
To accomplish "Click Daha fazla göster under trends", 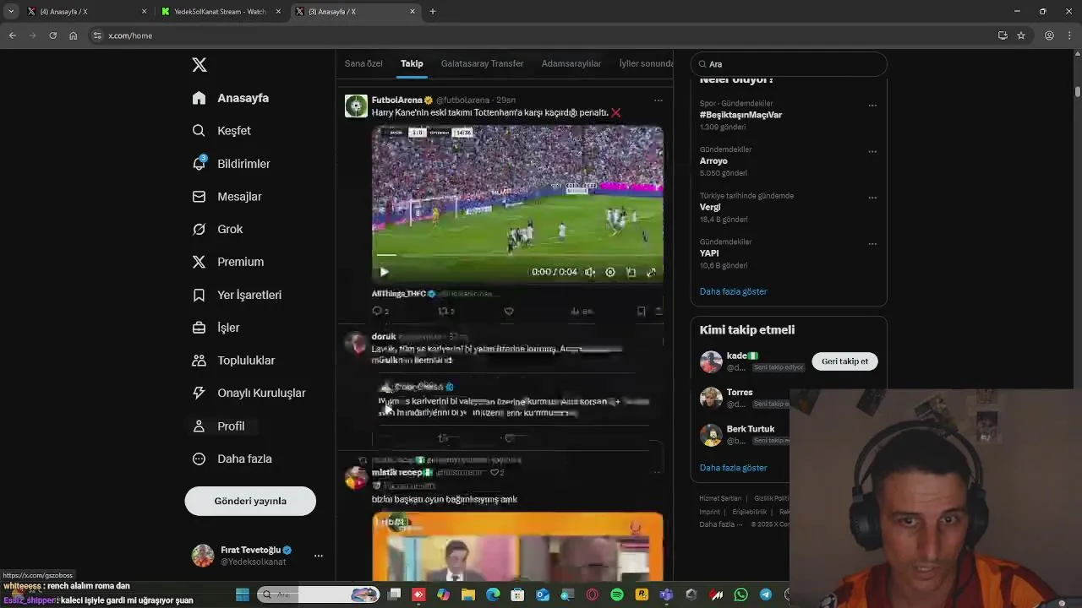I will pyautogui.click(x=733, y=291).
